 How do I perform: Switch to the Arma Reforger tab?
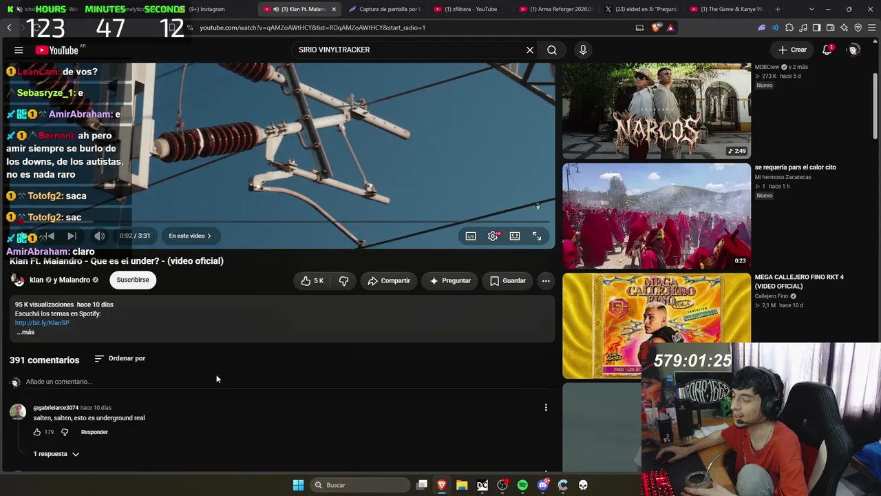[x=556, y=9]
